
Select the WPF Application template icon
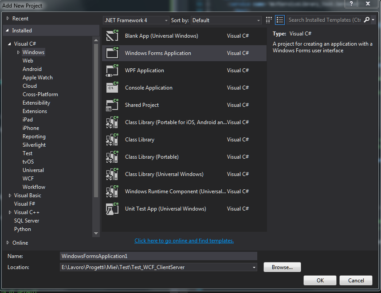coord(112,70)
